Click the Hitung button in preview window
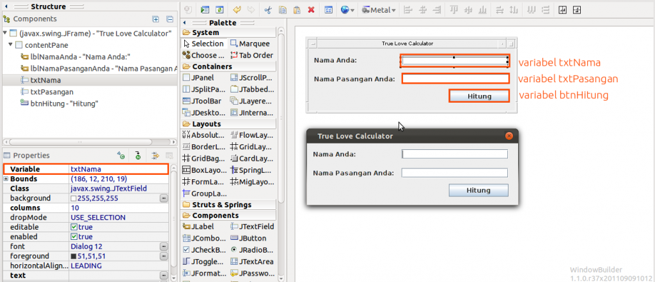 click(478, 190)
